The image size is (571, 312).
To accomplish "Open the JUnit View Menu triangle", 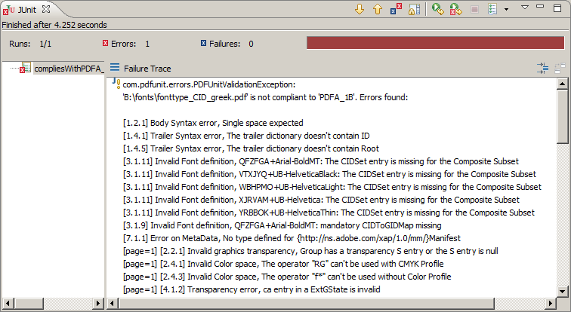I will [x=526, y=8].
